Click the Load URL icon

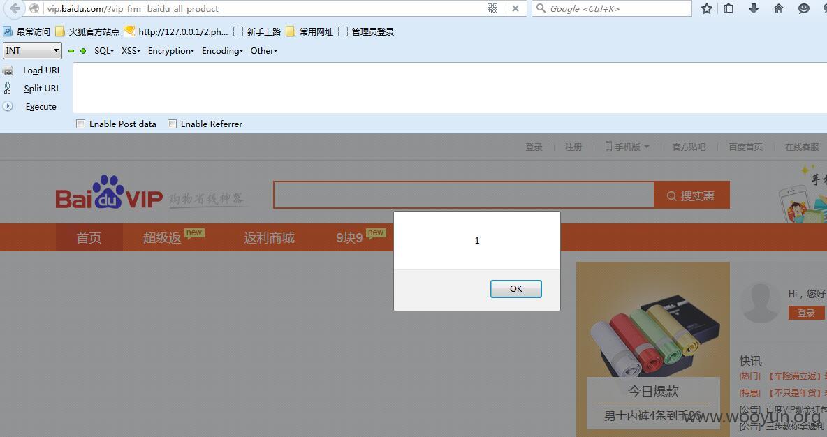point(8,71)
